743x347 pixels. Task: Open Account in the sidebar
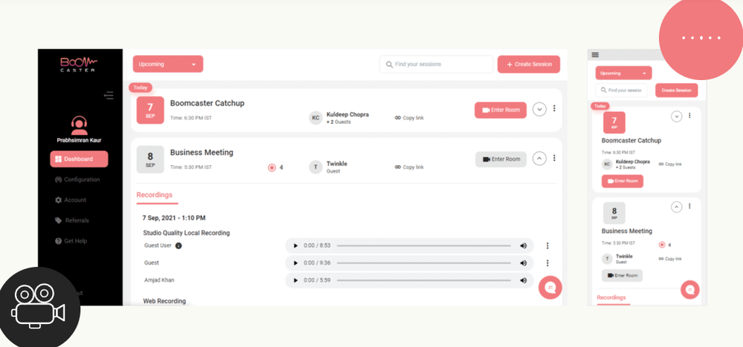tap(71, 200)
